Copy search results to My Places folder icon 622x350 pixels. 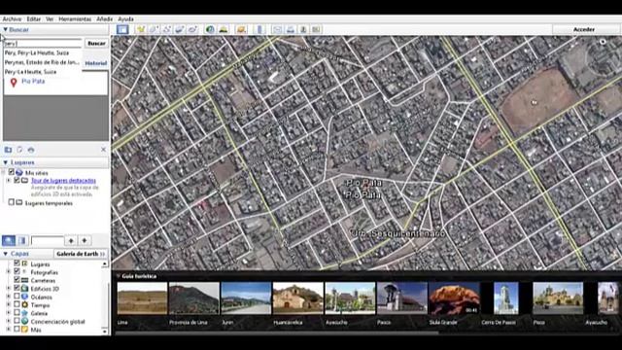point(8,150)
